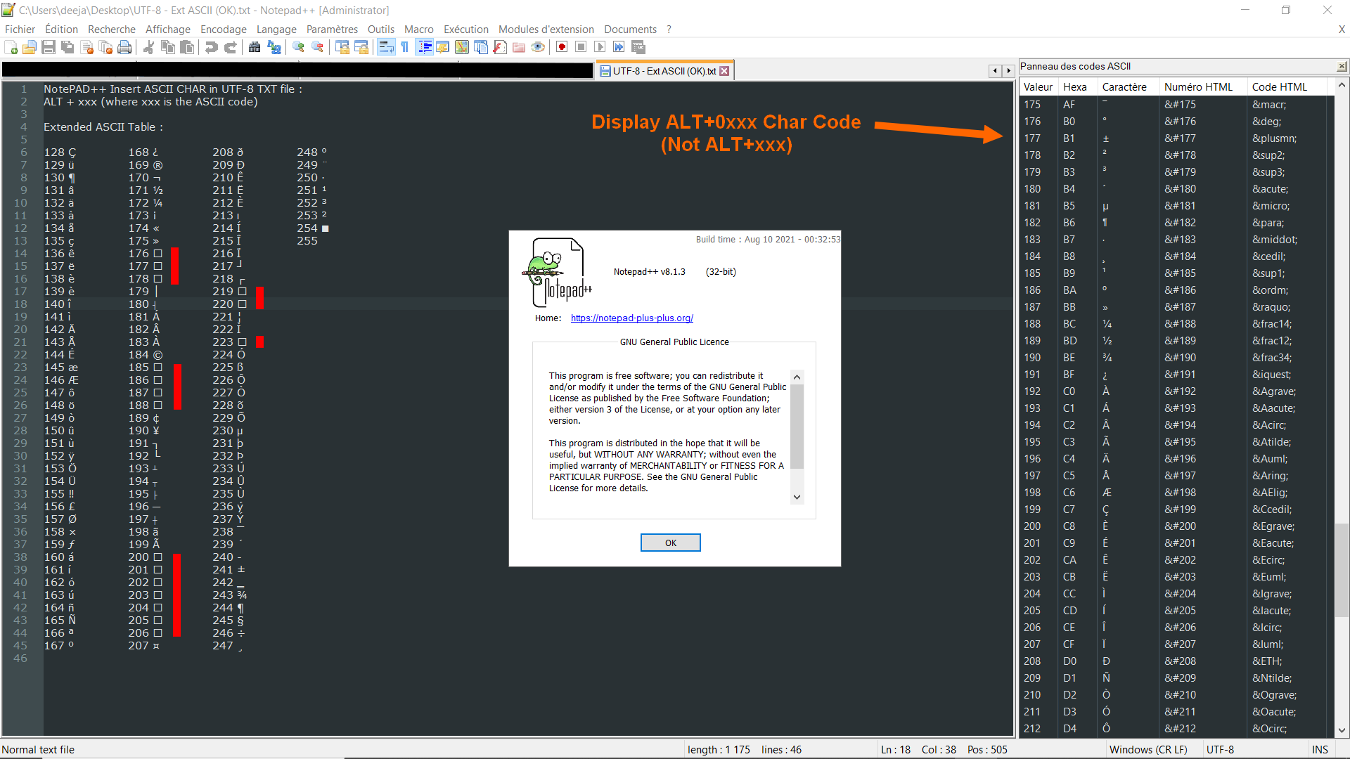Viewport: 1350px width, 759px height.
Task: Save the current file via toolbar icon
Action: [49, 47]
